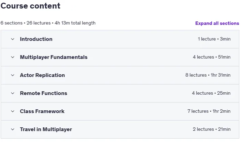Click the '1 lecture • 3min' label
241x142 pixels.
tap(214, 39)
